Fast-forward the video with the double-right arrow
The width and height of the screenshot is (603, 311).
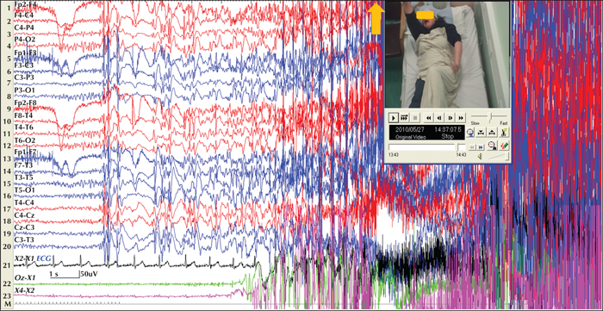(x=461, y=117)
